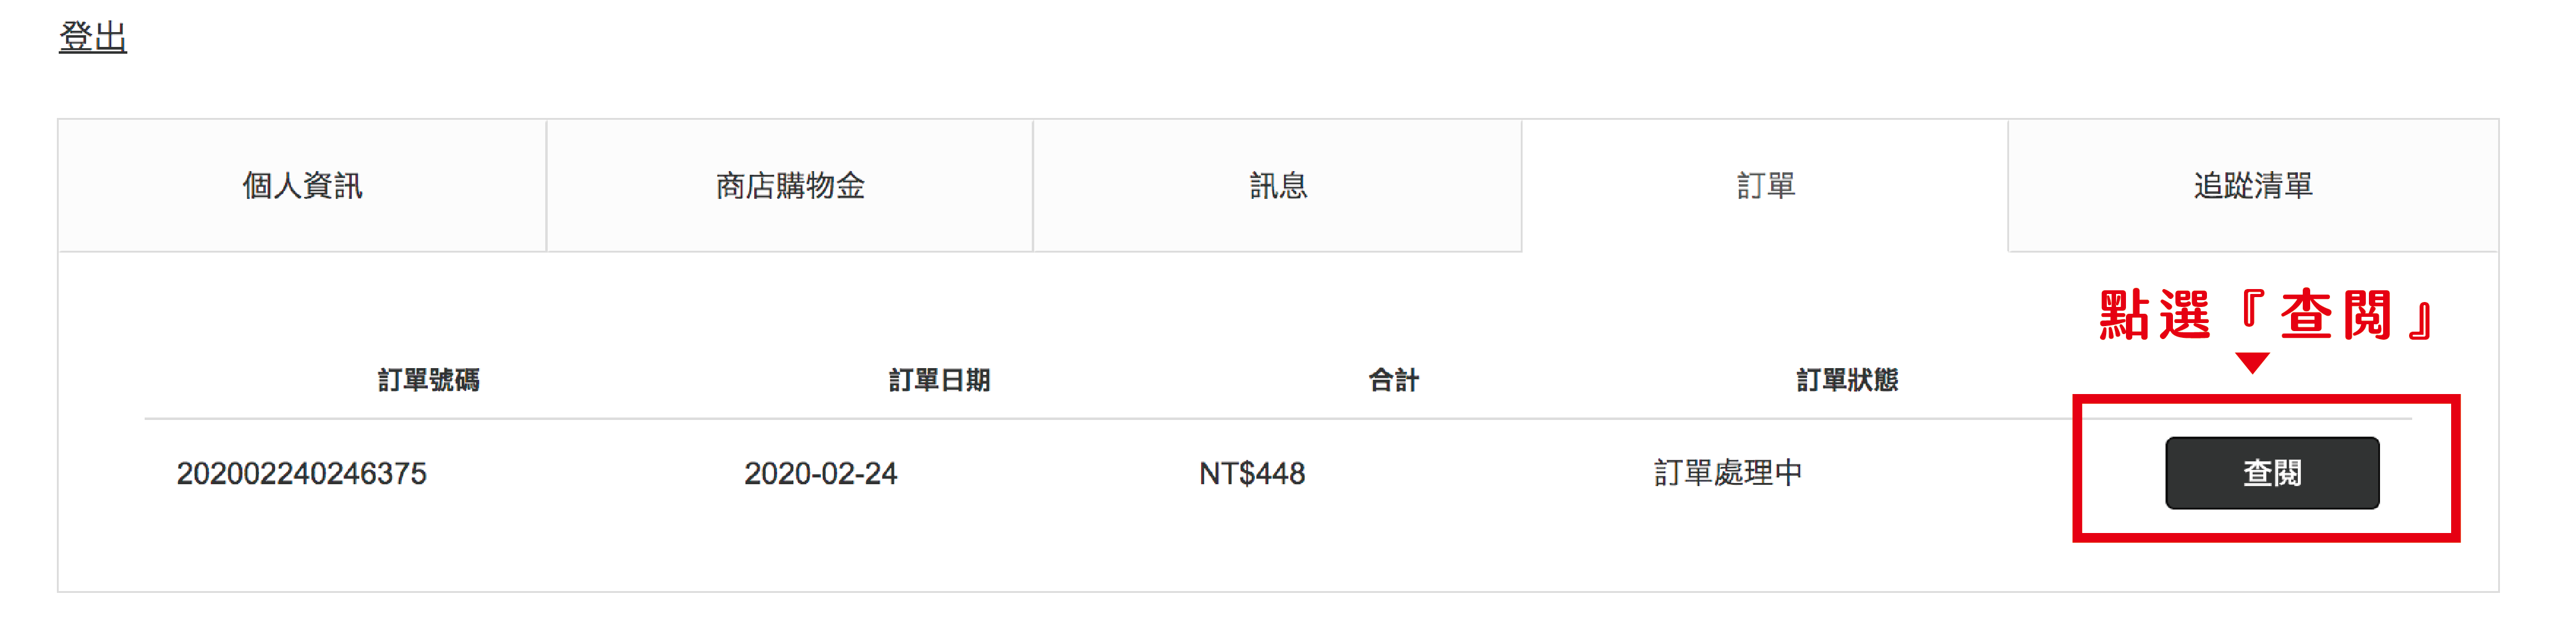Click the red downward arrow icon
Screen dimensions: 2576x638
pos(2252,363)
